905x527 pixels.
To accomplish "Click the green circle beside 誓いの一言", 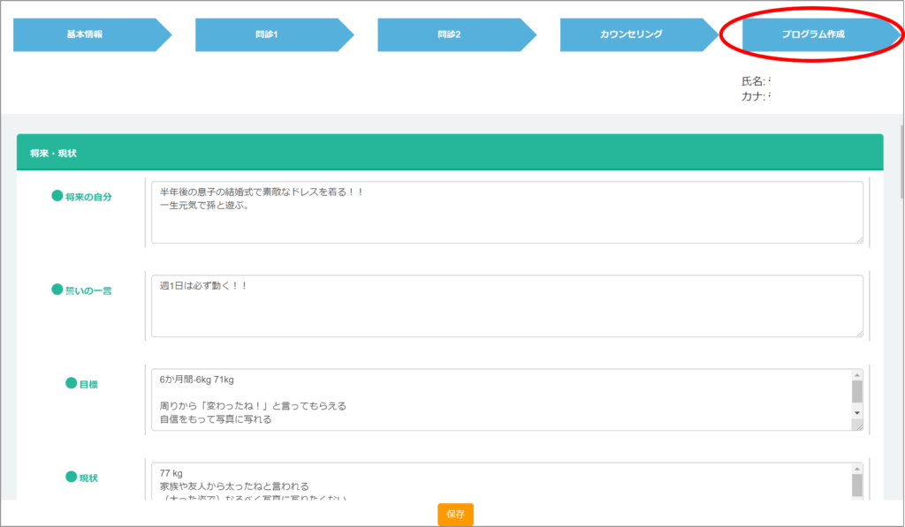I will tap(57, 290).
